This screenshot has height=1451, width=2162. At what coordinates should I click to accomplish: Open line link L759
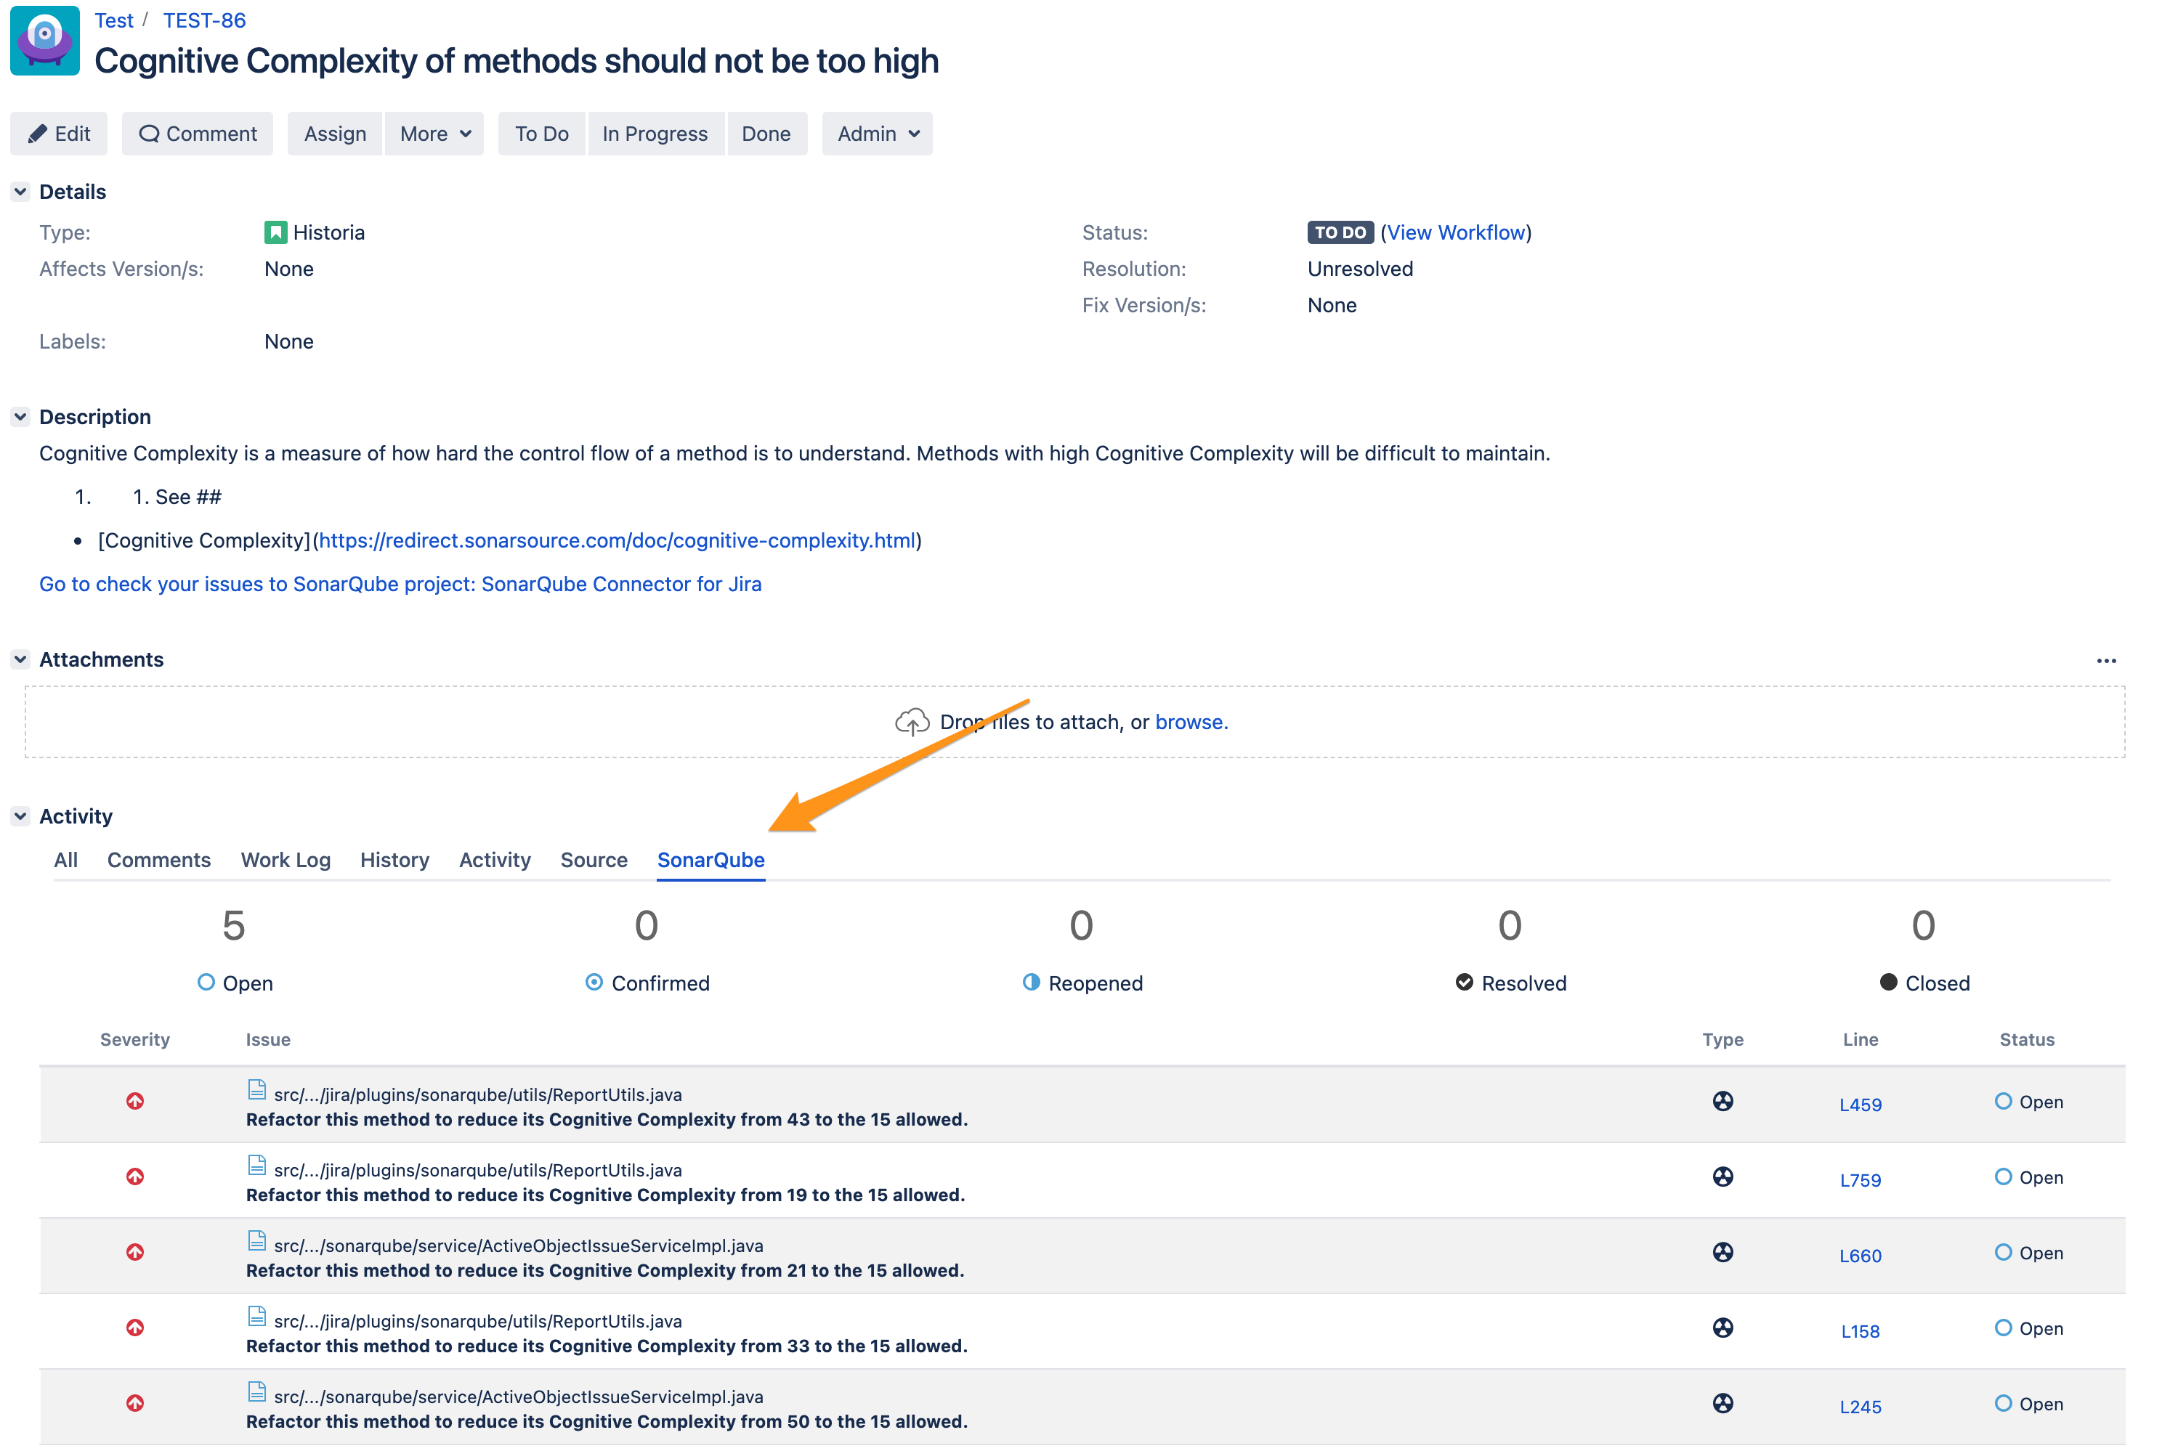(x=1859, y=1181)
